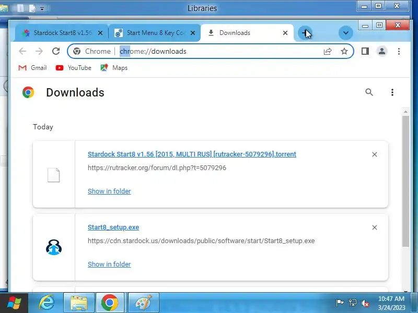Go back to the previous page

click(22, 51)
